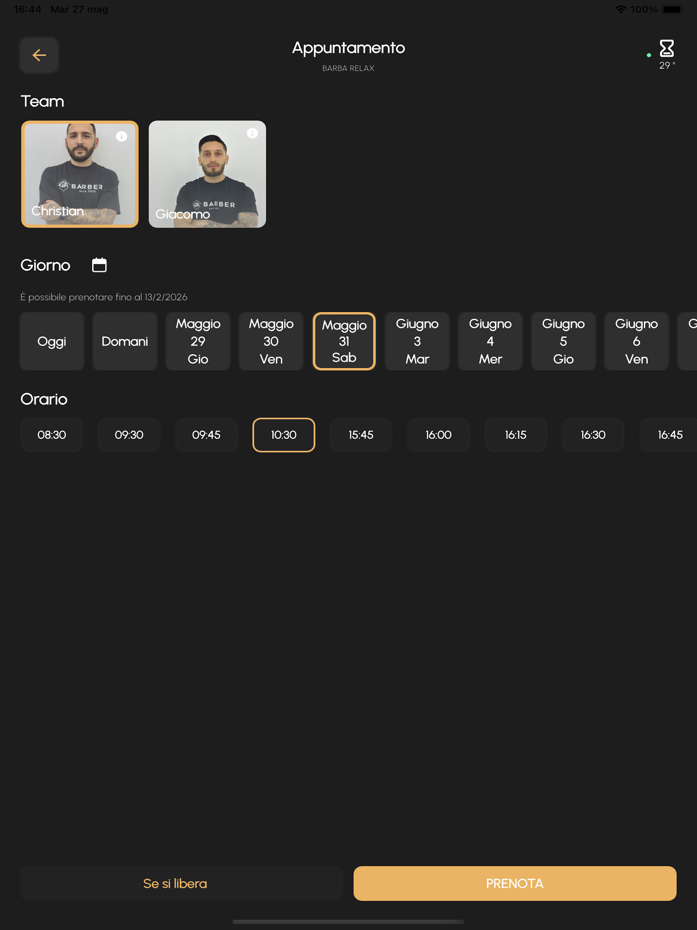Image resolution: width=697 pixels, height=930 pixels.
Task: Show info for barber Christian
Action: point(121,136)
